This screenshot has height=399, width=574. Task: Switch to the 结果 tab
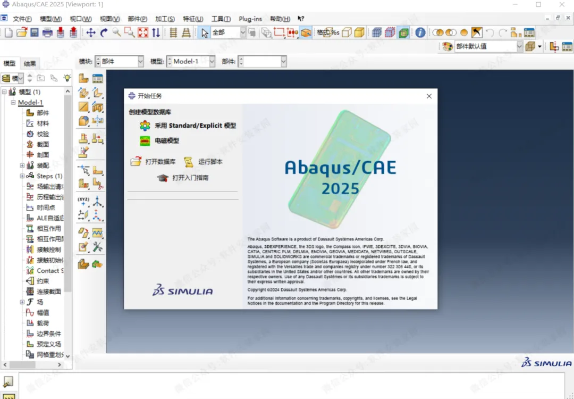click(x=30, y=64)
